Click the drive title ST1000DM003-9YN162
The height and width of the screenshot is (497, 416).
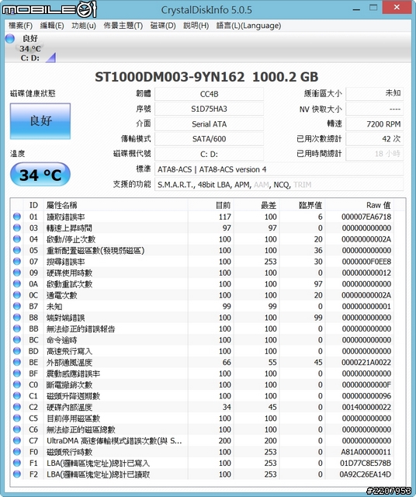170,77
